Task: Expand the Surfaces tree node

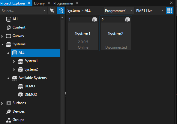Action: point(2,104)
